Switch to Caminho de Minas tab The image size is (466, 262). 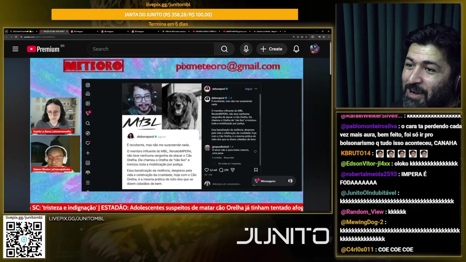(x=267, y=31)
